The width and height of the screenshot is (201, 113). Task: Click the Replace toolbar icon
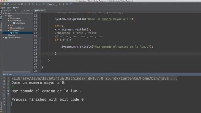tap(33, 4)
